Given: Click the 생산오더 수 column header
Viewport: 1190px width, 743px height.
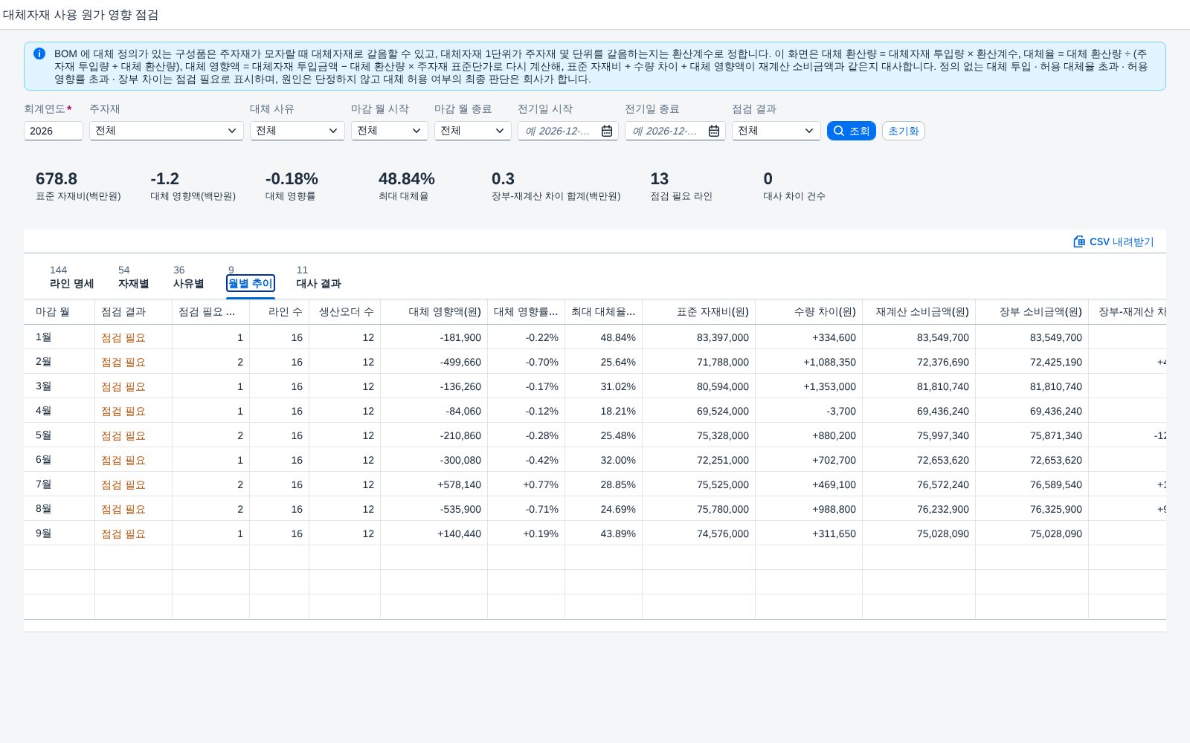Looking at the screenshot, I should 345,312.
